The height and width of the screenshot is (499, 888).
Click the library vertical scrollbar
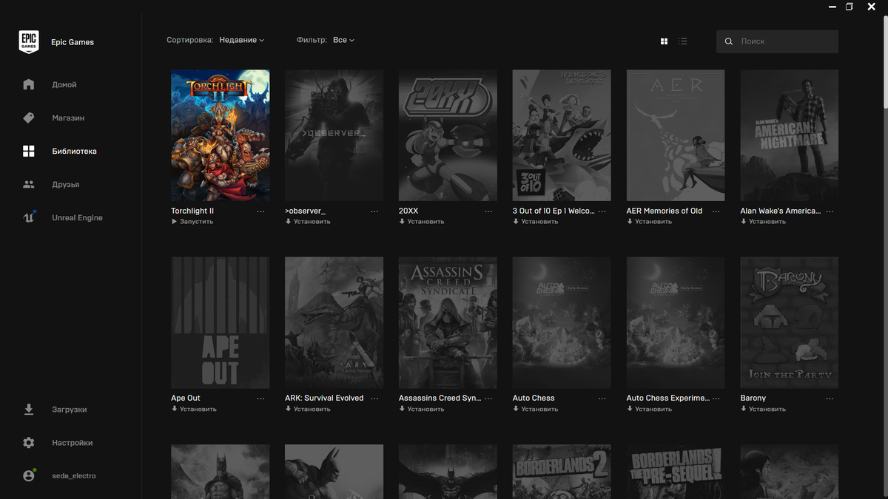pos(885,62)
